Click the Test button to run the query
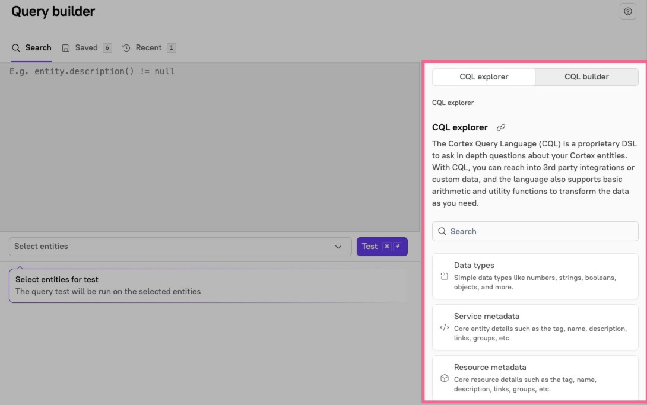647x405 pixels. [x=370, y=246]
